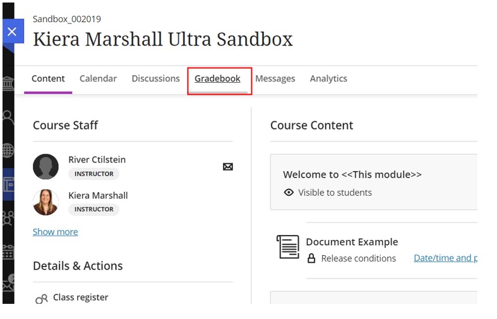Open the profile sidebar icon

coord(8,117)
